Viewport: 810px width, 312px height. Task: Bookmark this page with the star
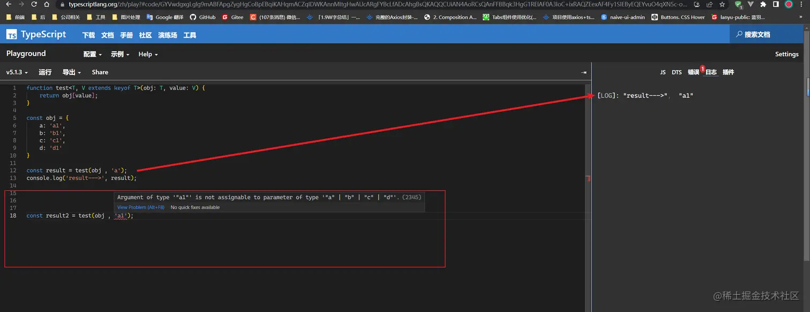[x=723, y=4]
